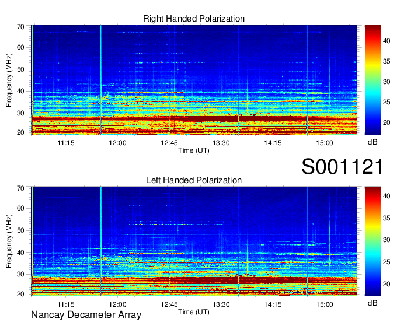The height and width of the screenshot is (322, 397).
Task: Click the Right Handed Polarization spectrogram
Action: [x=194, y=80]
